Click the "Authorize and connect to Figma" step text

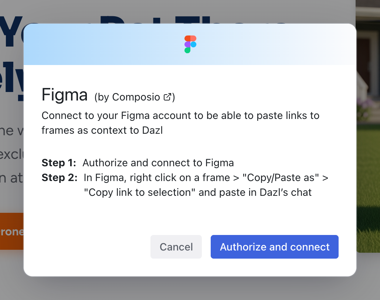(x=158, y=163)
